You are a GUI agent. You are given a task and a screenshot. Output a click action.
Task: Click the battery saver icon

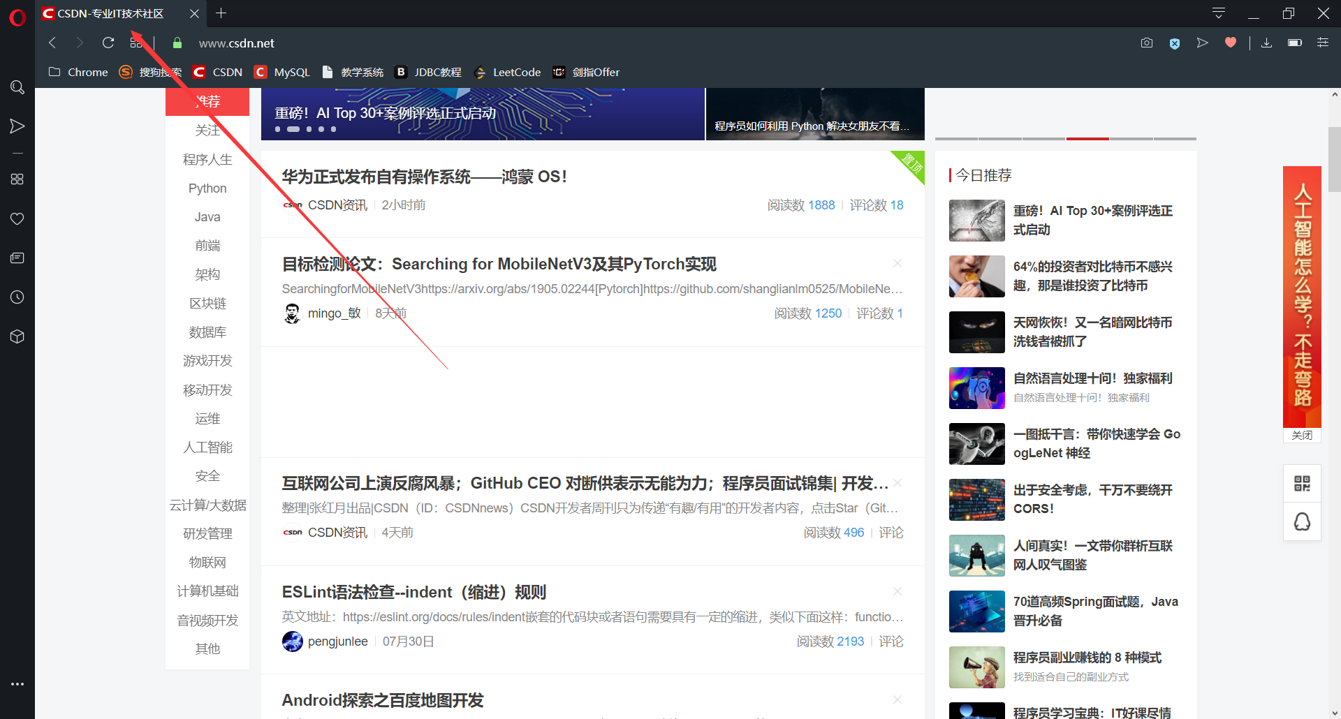pyautogui.click(x=1295, y=43)
